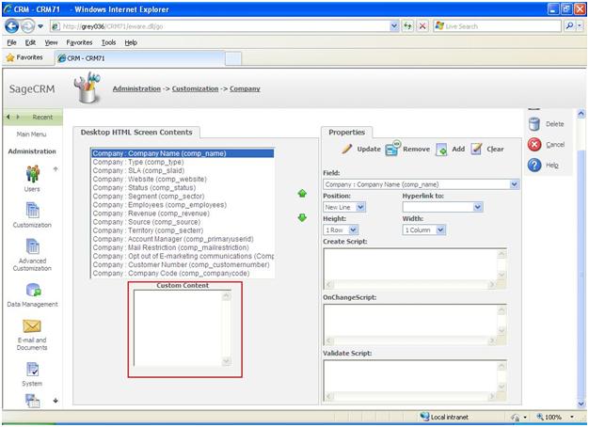This screenshot has height=427, width=589.
Task: Click the Main Menu link
Action: coord(32,134)
